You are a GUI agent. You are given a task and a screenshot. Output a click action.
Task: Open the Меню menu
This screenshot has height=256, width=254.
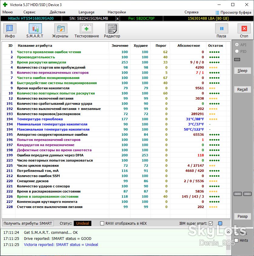pos(8,12)
